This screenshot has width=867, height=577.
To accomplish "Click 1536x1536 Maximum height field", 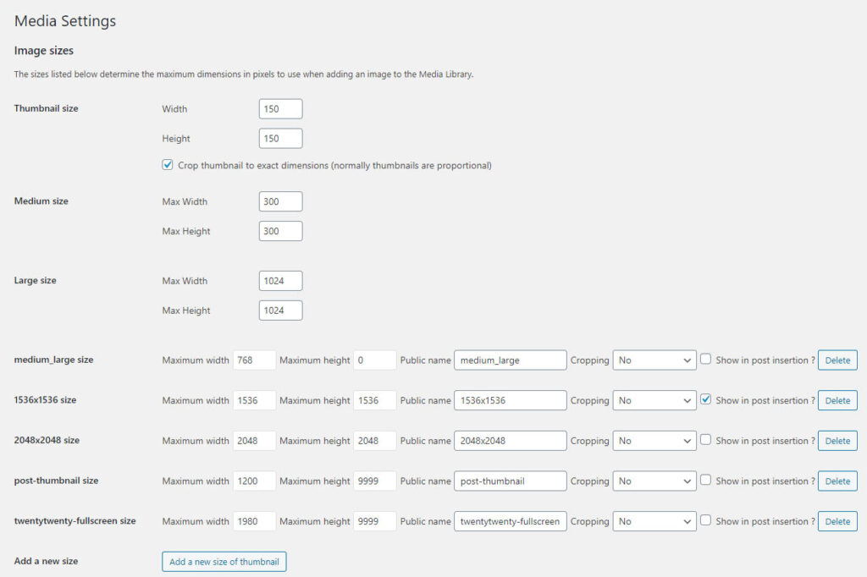I will (x=374, y=401).
